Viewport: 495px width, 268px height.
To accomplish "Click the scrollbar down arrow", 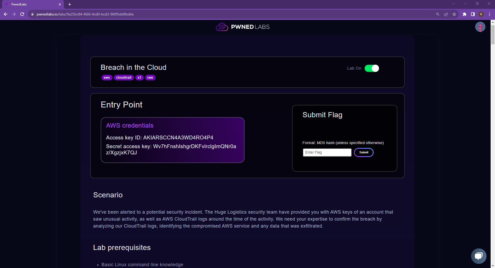I will coord(493,266).
